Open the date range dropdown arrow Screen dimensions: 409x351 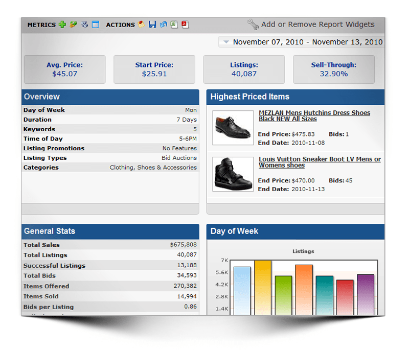[x=226, y=42]
